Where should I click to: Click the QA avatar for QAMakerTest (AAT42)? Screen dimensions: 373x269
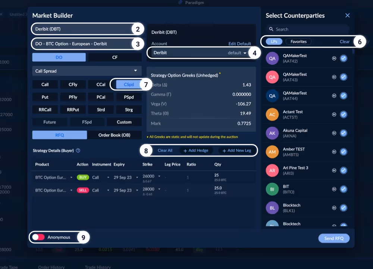point(272,58)
